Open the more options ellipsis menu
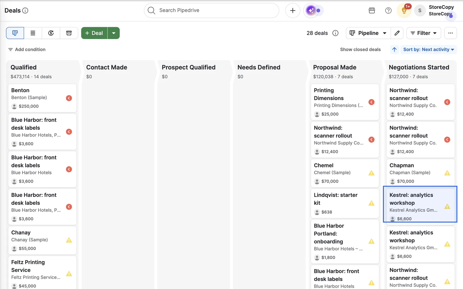463x289 pixels. click(x=450, y=33)
